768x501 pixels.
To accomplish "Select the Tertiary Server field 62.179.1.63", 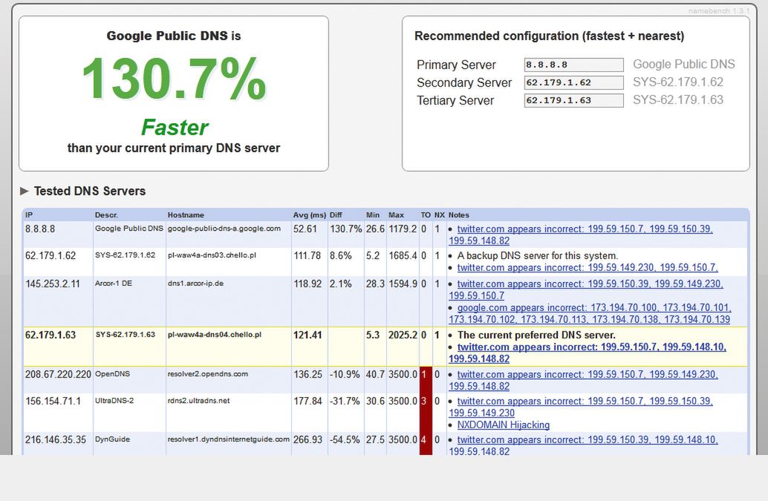I will coord(573,100).
